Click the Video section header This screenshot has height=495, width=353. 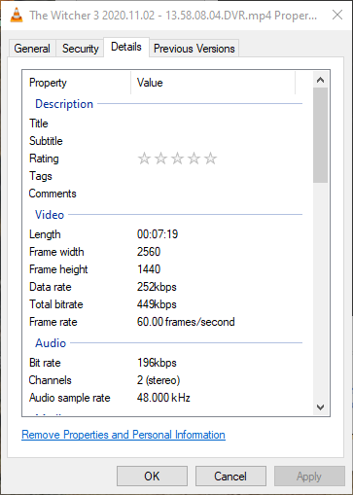point(50,215)
